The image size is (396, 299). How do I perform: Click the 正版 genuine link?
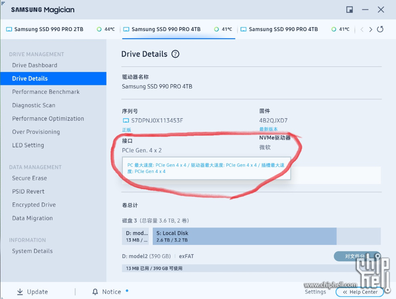[x=126, y=130]
